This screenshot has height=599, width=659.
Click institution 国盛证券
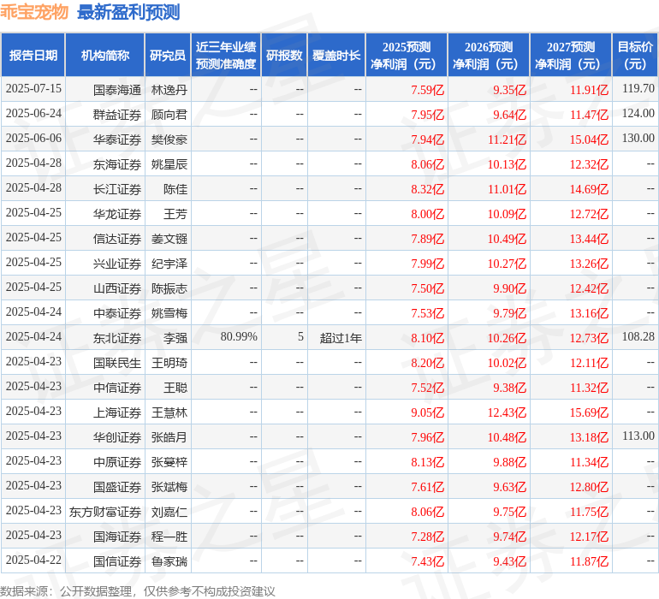point(117,487)
